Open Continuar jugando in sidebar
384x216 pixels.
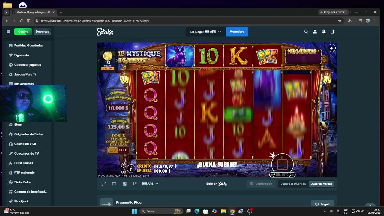point(28,65)
